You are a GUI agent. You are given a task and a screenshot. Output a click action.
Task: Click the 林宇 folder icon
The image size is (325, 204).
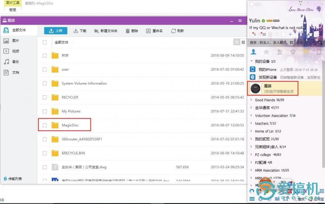coord(55,55)
